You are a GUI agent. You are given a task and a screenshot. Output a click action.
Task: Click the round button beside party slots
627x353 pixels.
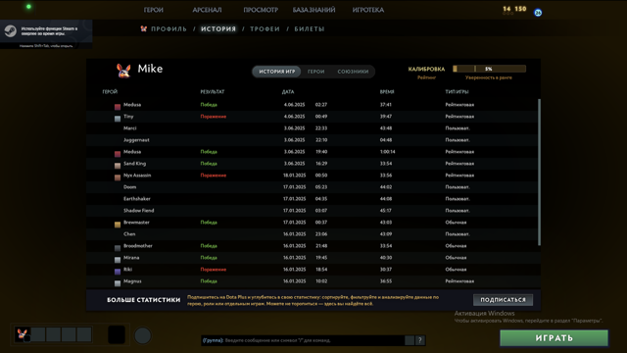click(x=142, y=335)
